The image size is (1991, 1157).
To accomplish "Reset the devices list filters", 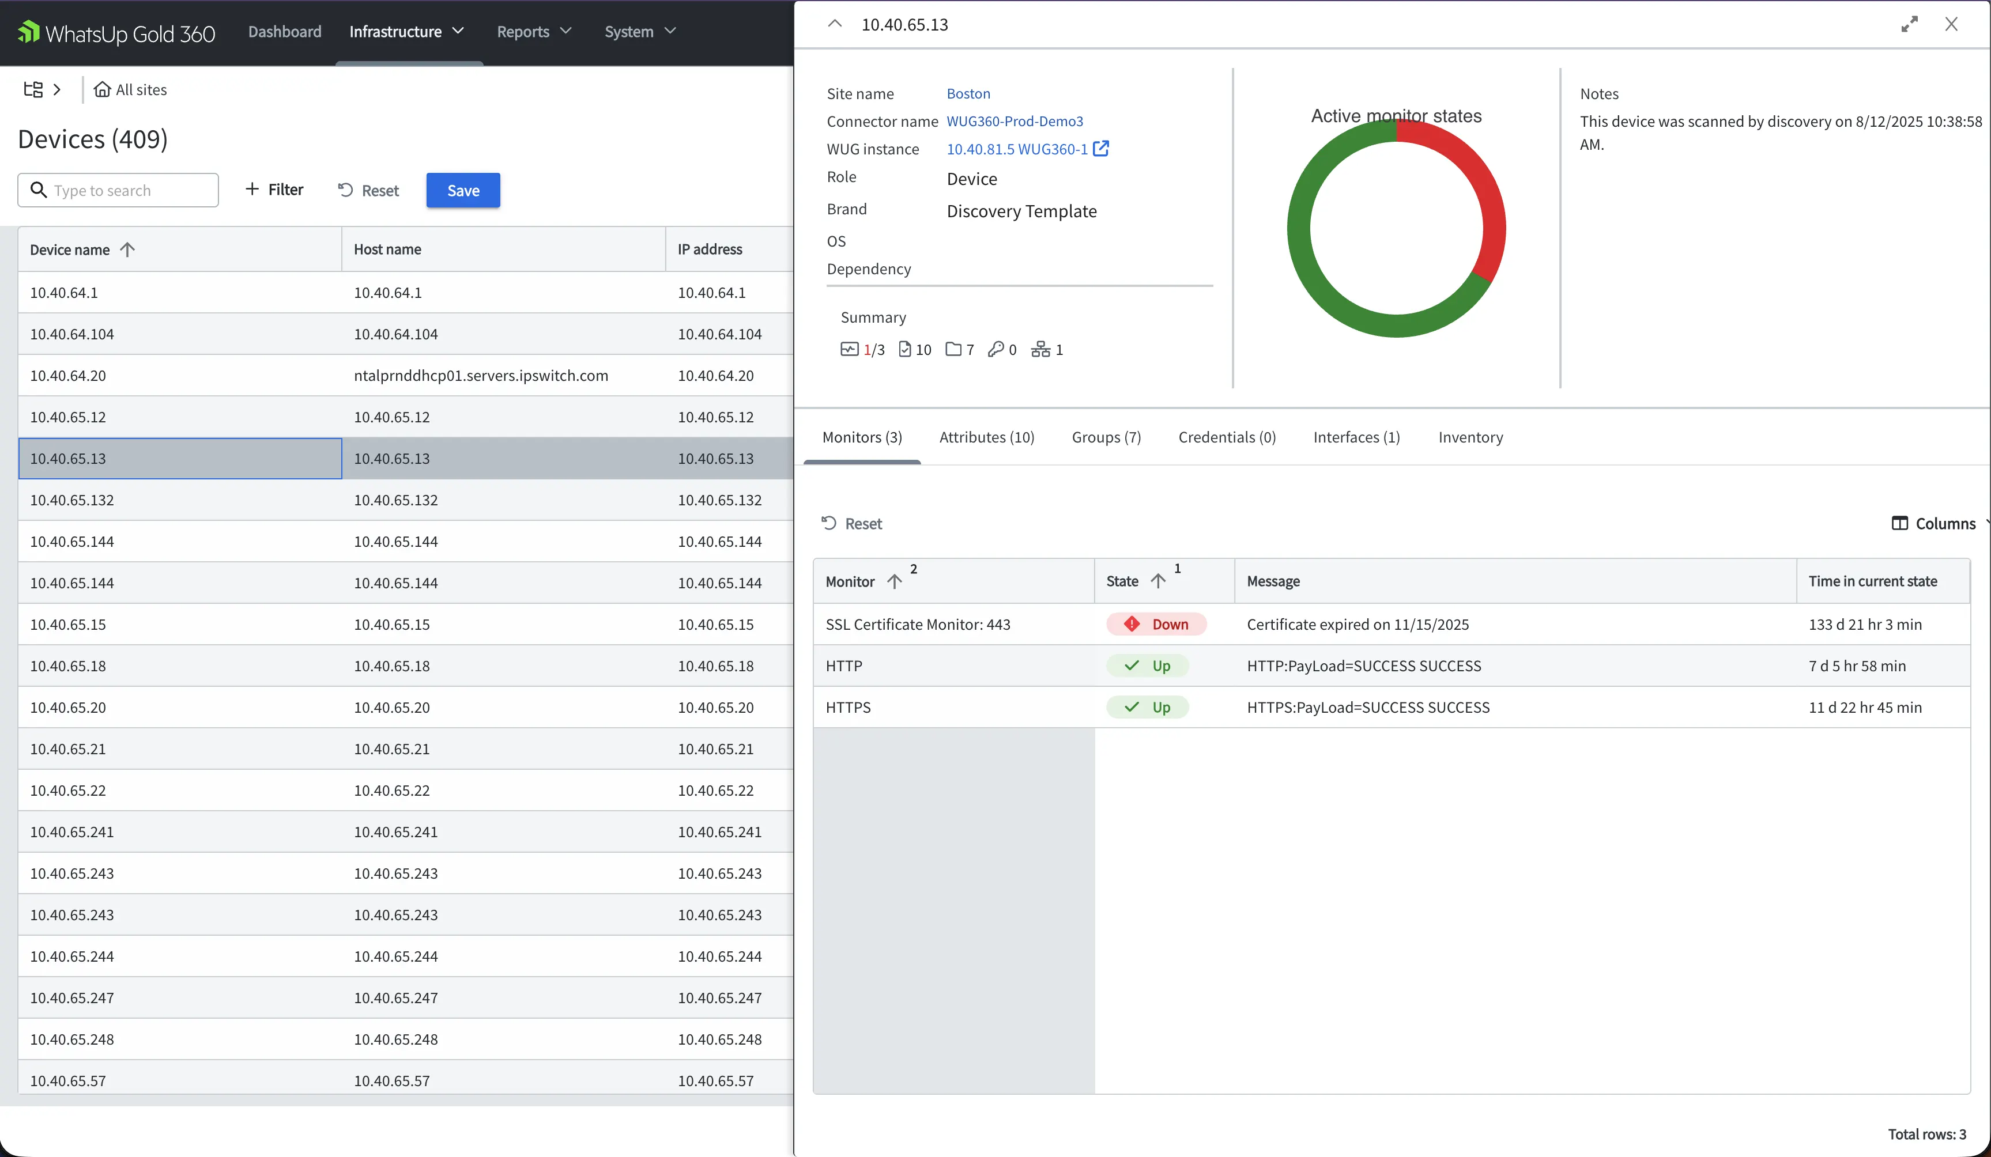I will pyautogui.click(x=368, y=190).
